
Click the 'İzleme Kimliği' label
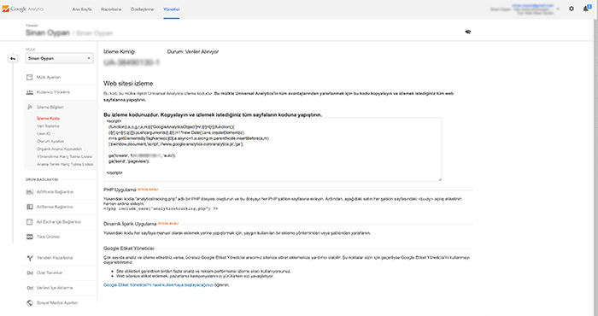coord(119,52)
